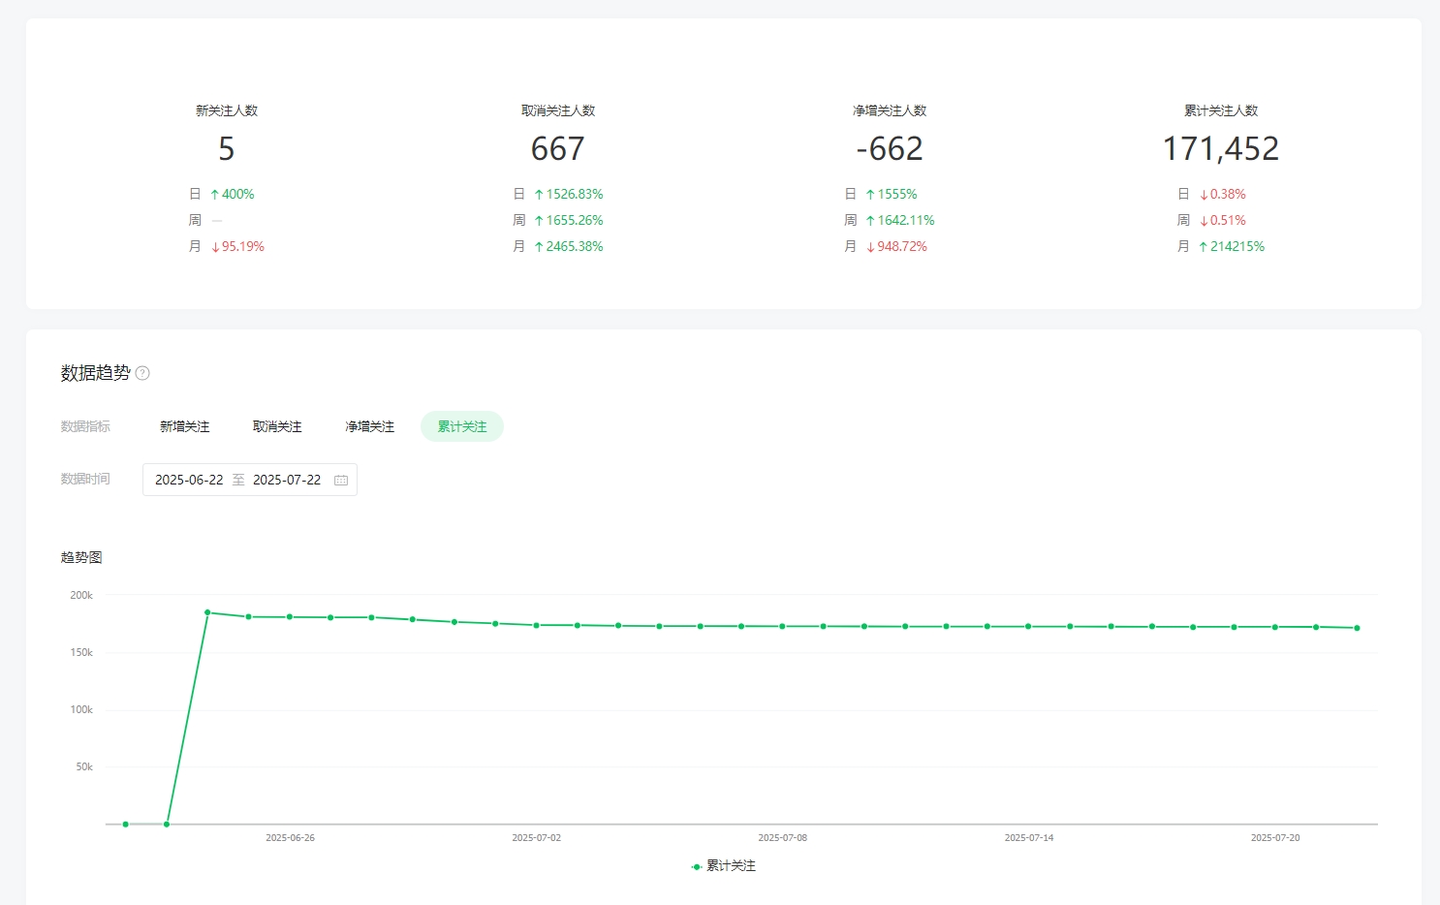Click the 2025-07-02 axis label
Image resolution: width=1440 pixels, height=905 pixels.
tap(536, 838)
